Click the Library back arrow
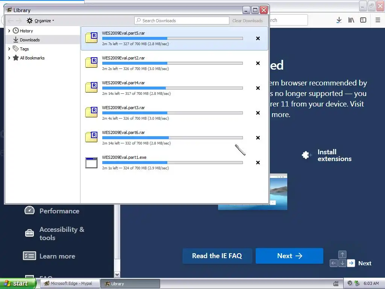This screenshot has width=385, height=289. [x=11, y=21]
